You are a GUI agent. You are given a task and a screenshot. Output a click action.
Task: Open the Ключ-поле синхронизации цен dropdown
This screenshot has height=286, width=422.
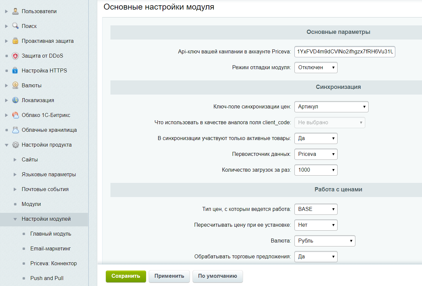click(331, 107)
